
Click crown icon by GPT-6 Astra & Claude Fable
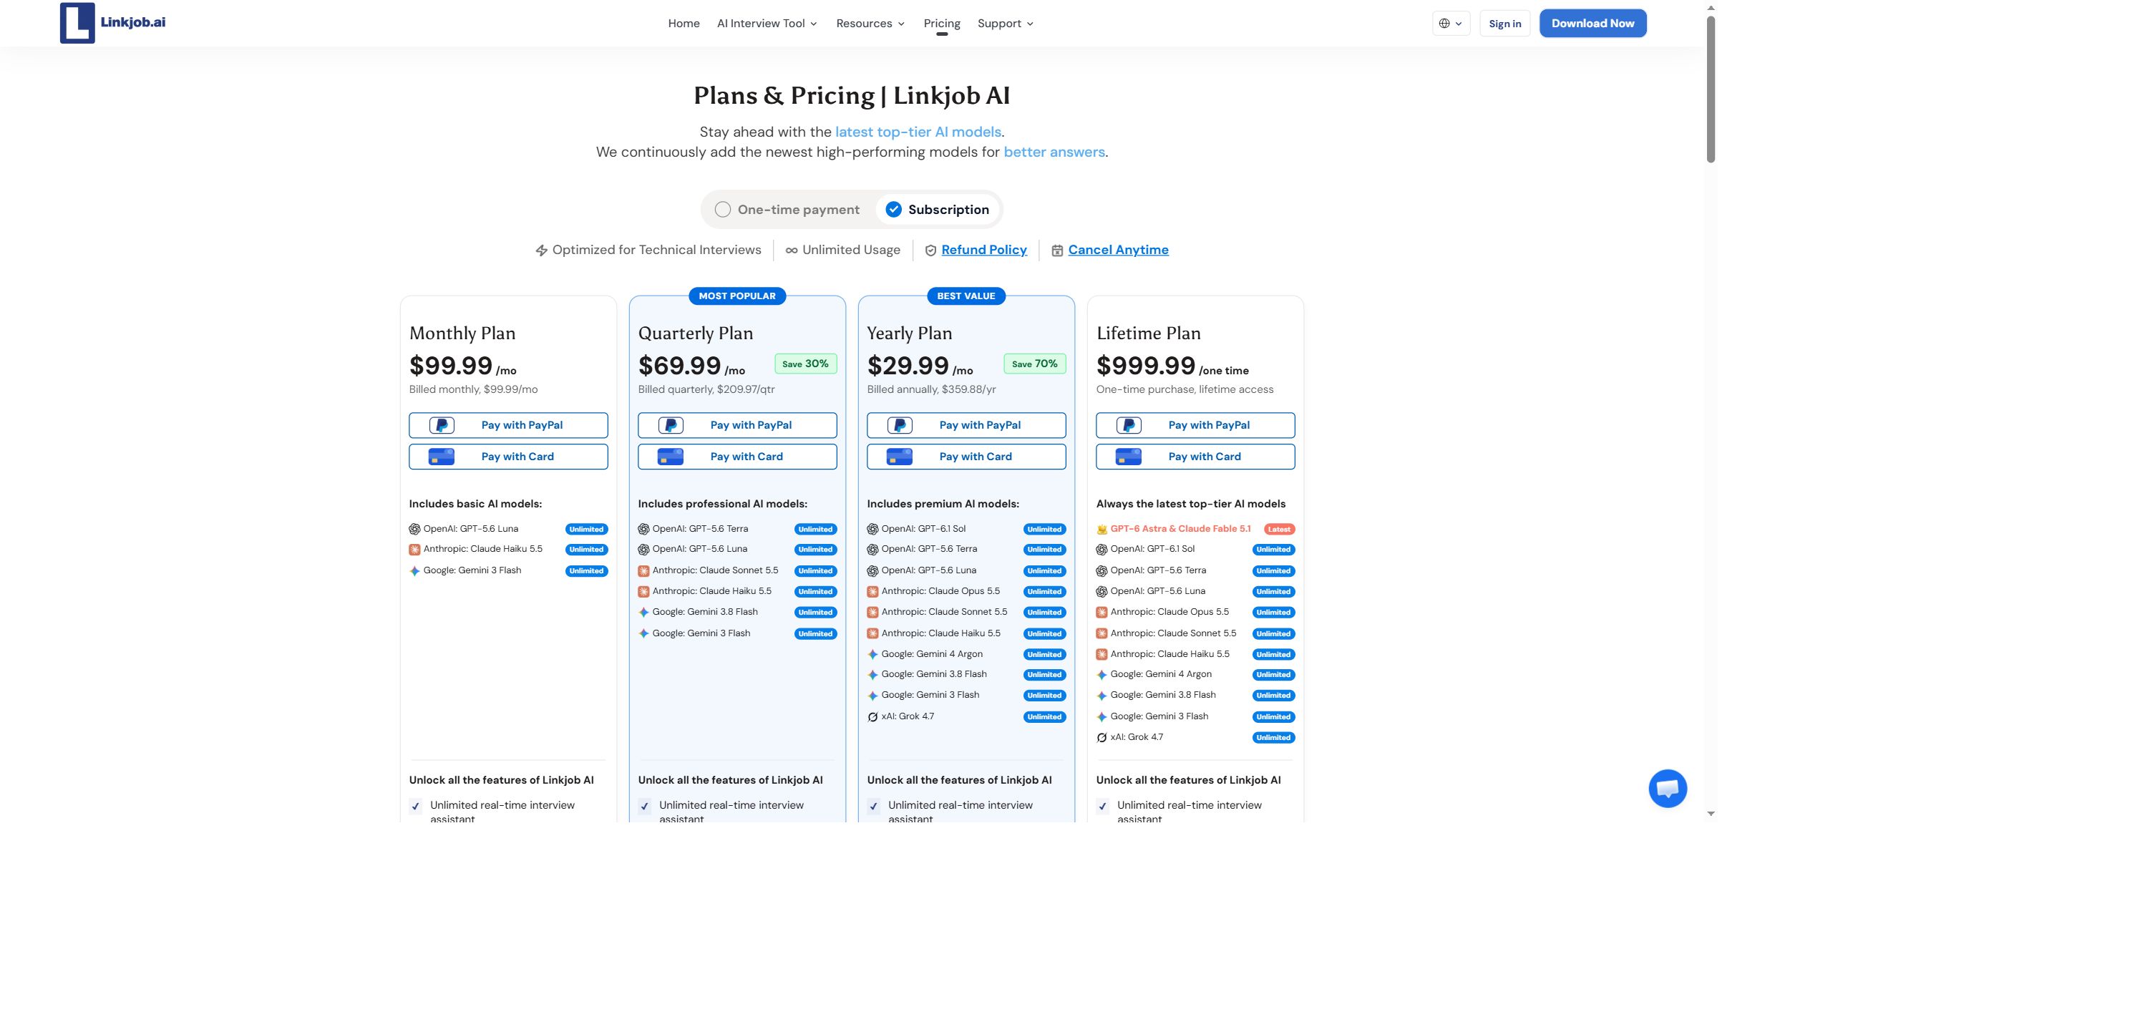(x=1102, y=529)
